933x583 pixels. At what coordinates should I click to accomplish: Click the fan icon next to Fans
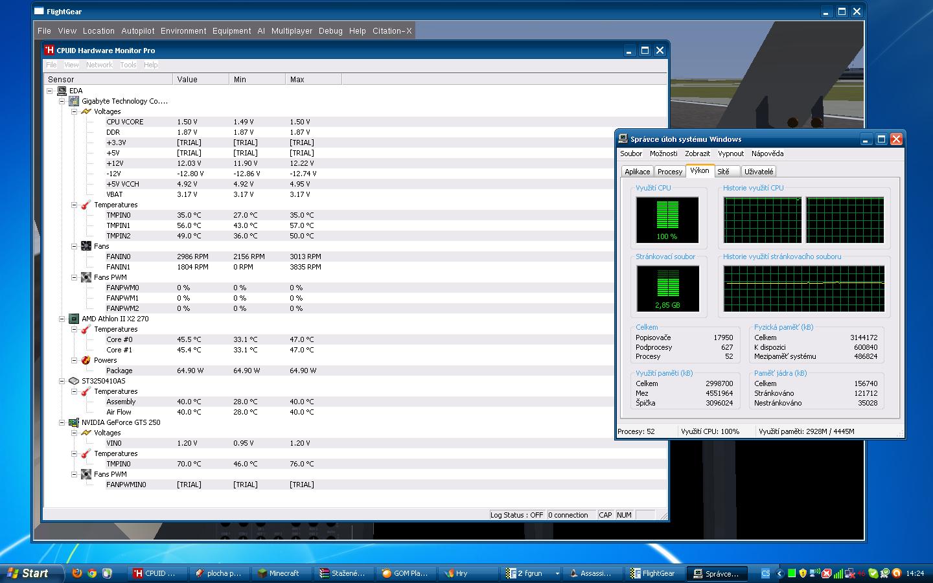pos(86,246)
